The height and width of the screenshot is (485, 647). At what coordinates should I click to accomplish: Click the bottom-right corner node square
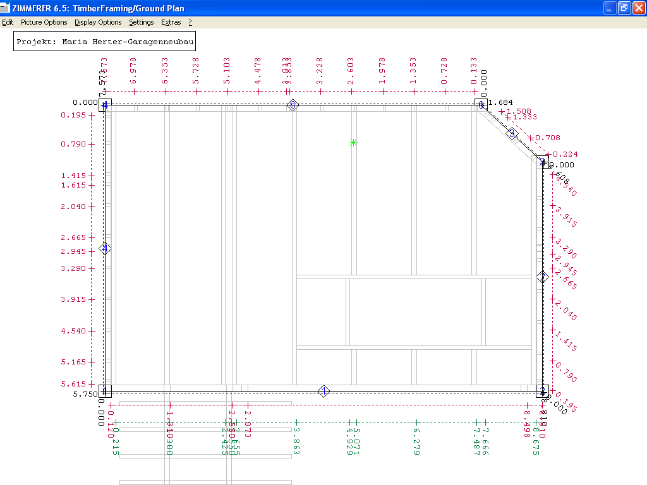[541, 391]
